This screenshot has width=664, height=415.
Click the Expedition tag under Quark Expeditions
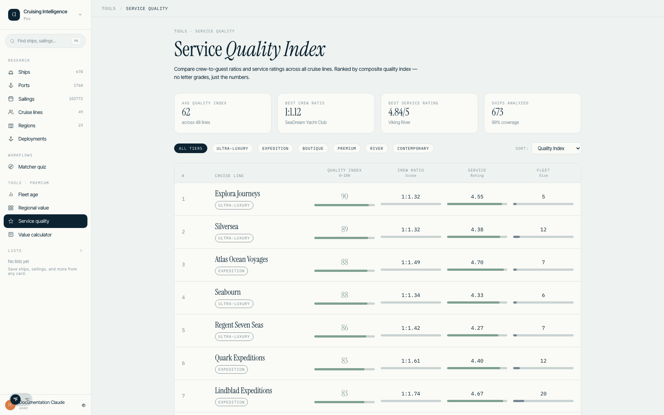231,370
